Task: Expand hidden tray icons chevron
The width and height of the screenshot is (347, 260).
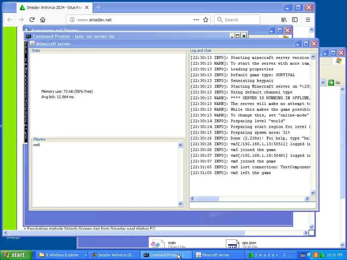Action: [309, 255]
